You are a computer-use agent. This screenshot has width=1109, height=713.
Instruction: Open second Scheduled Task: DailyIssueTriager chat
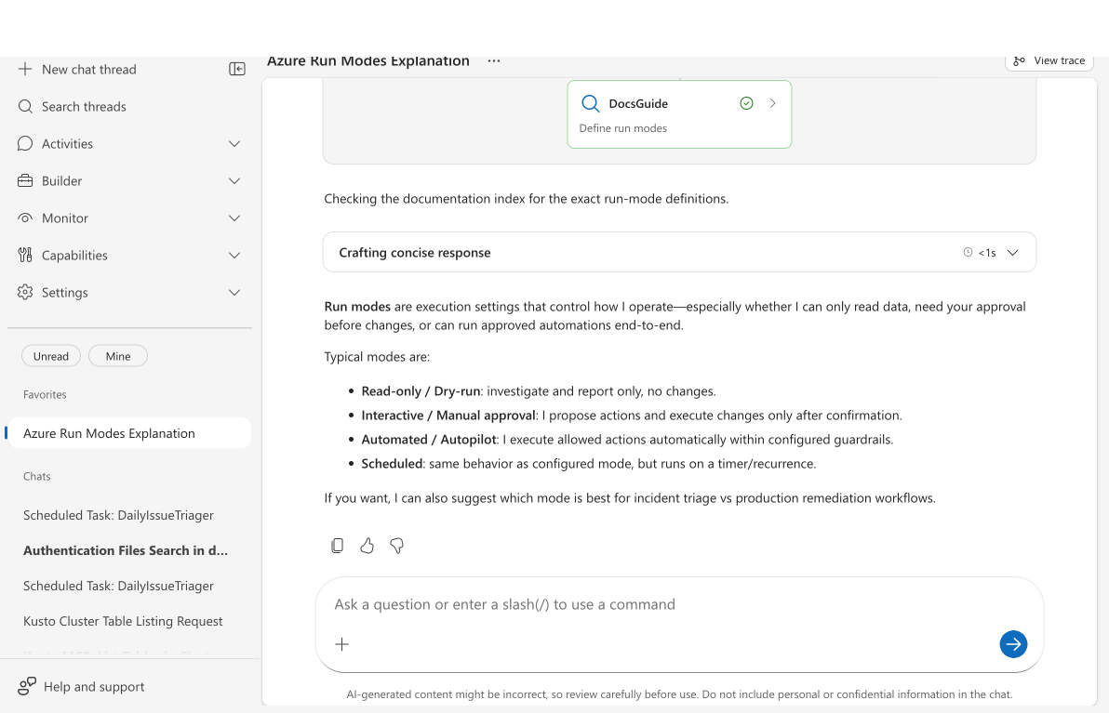pyautogui.click(x=118, y=586)
